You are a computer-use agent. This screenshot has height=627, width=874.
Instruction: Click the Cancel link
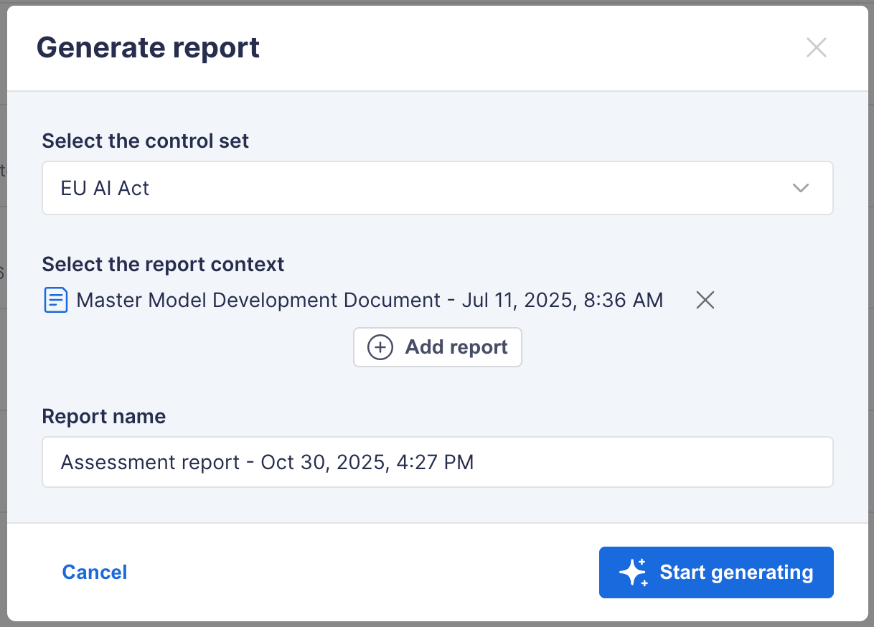[95, 572]
